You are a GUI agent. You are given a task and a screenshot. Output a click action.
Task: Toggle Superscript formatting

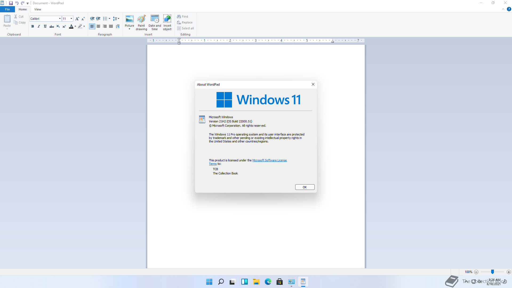click(x=64, y=26)
